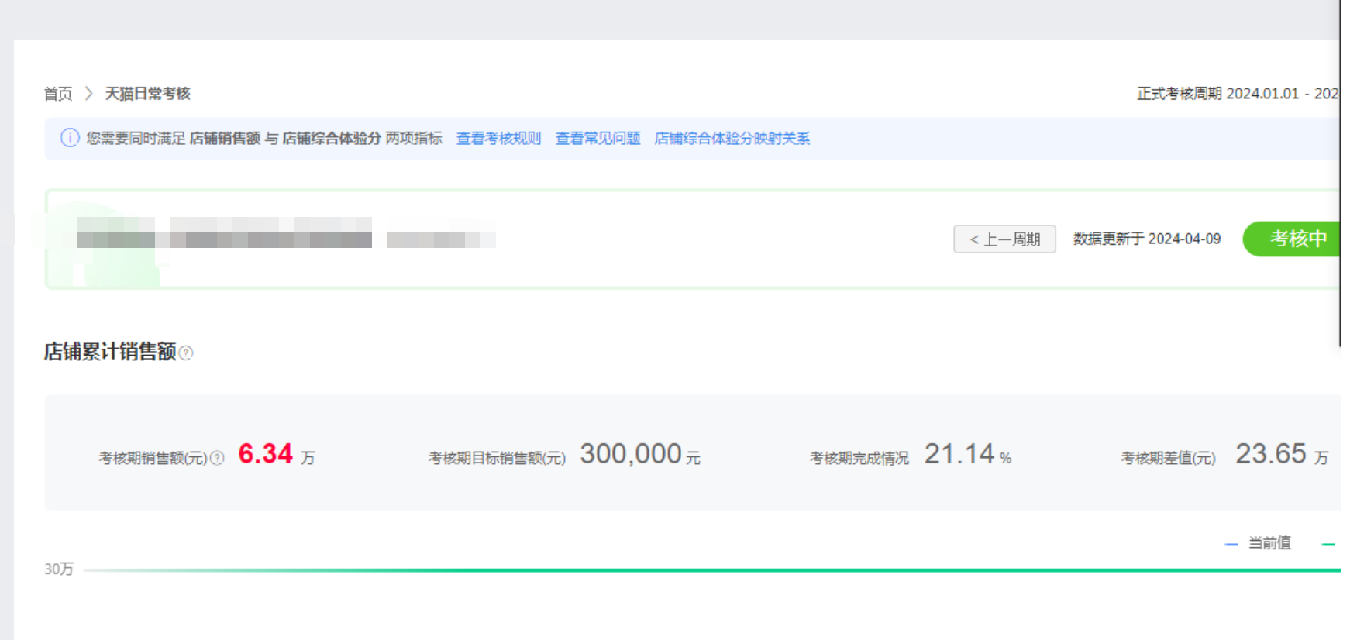Click the info icon in the notice banner
The width and height of the screenshot is (1350, 640).
tap(70, 138)
